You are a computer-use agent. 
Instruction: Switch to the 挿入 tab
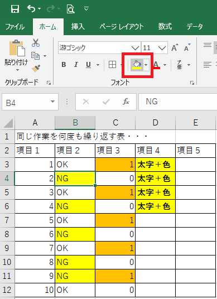[x=78, y=27]
